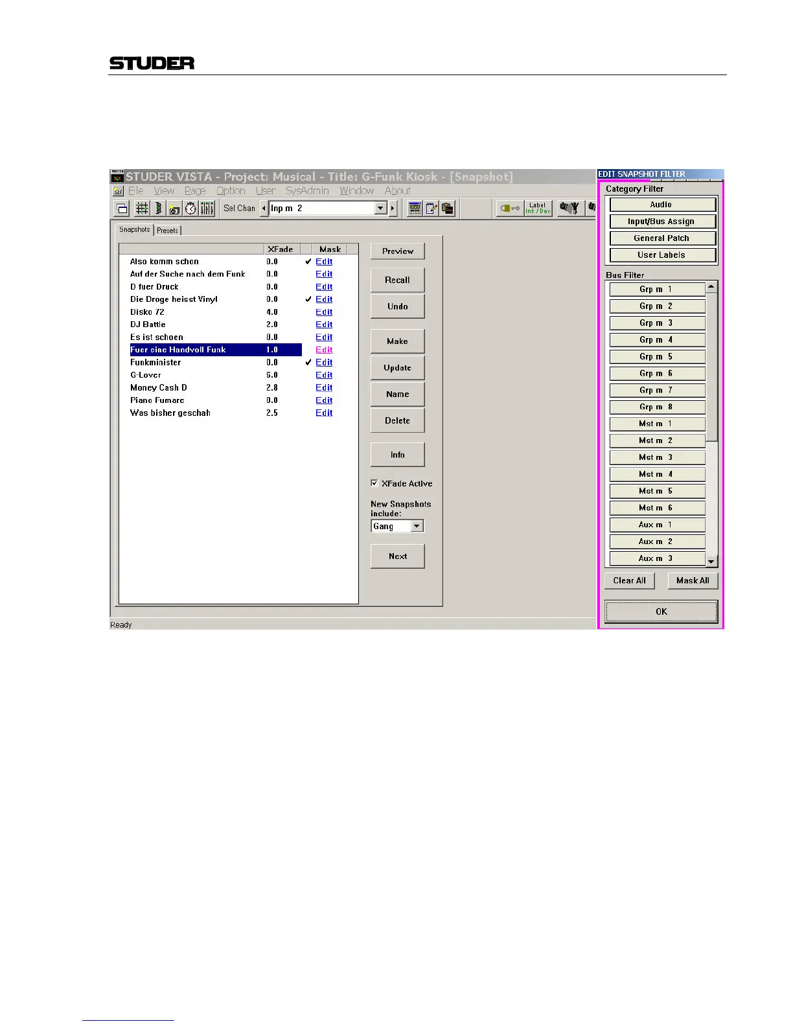The height and width of the screenshot is (1026, 793).
Task: Click the Next button
Action: tap(398, 556)
